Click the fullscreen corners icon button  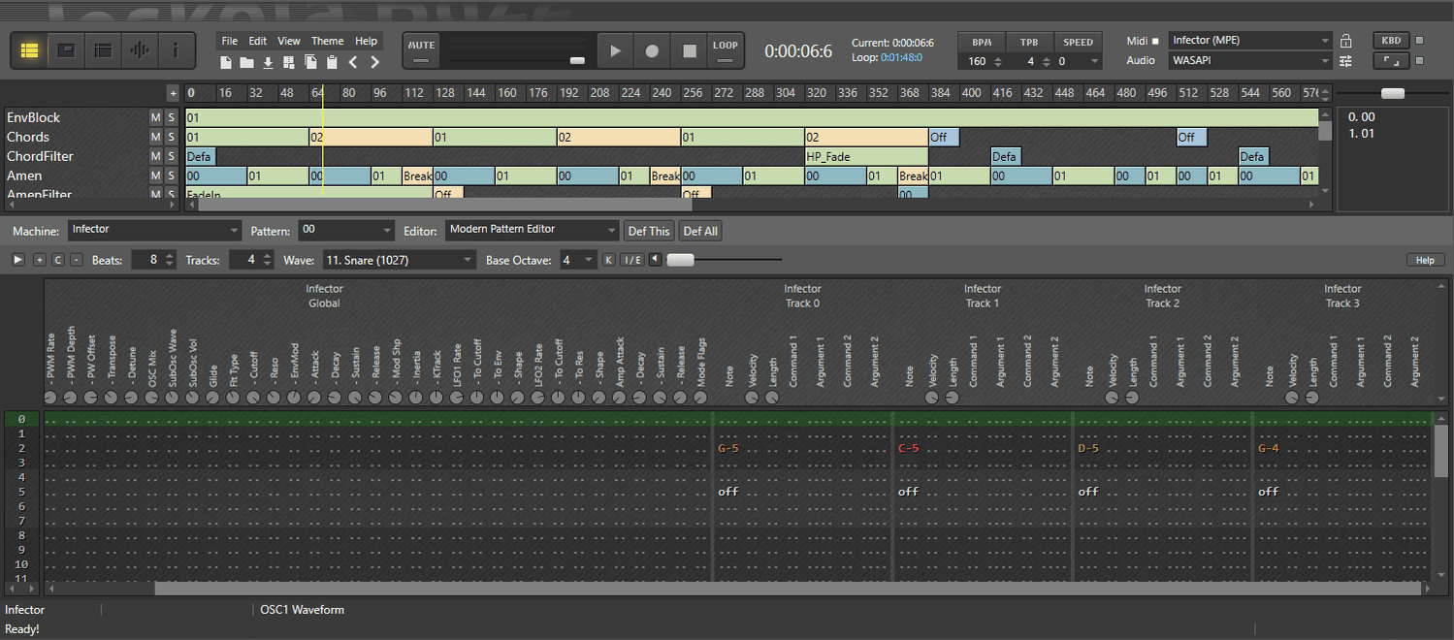tap(1391, 60)
